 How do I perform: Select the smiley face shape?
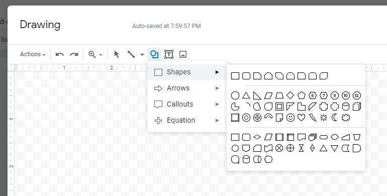pyautogui.click(x=291, y=118)
